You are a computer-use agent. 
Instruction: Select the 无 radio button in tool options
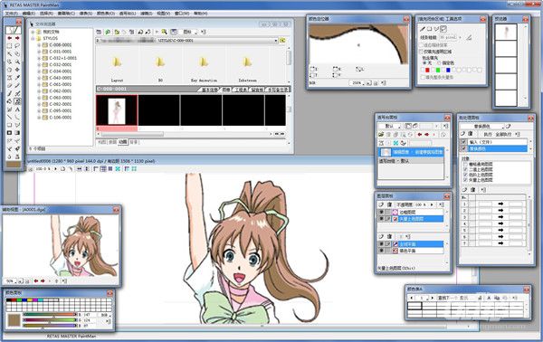click(424, 63)
